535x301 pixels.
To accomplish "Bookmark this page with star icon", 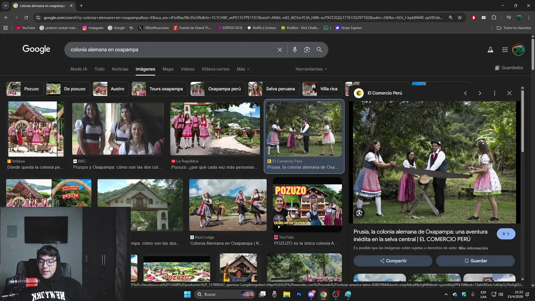I will coord(460,18).
